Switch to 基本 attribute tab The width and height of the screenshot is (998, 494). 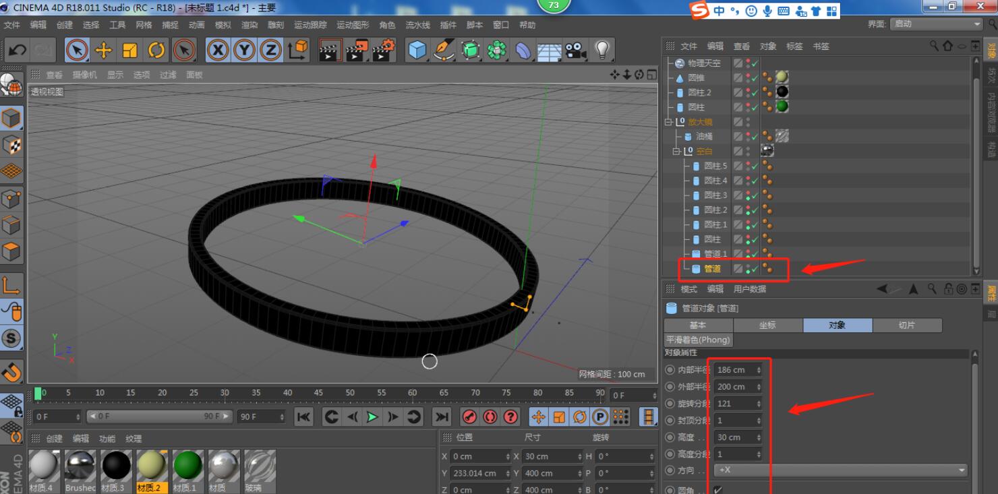(698, 325)
